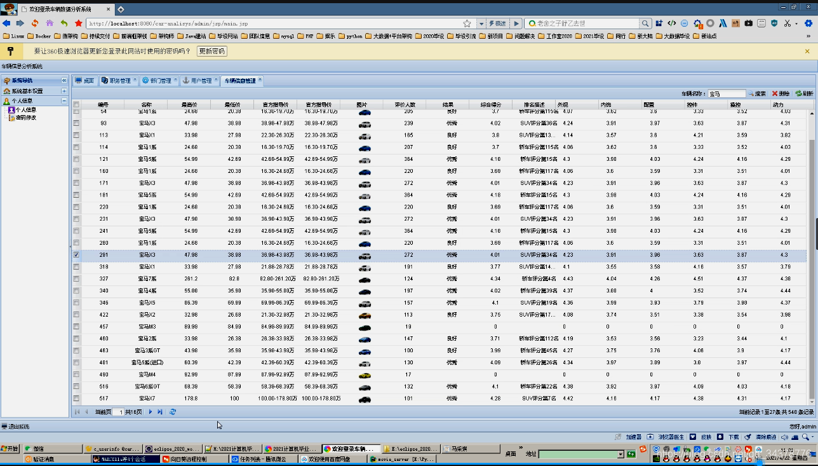Check the row 113 宝马X1 checkbox
This screenshot has width=818, height=466.
(76, 135)
